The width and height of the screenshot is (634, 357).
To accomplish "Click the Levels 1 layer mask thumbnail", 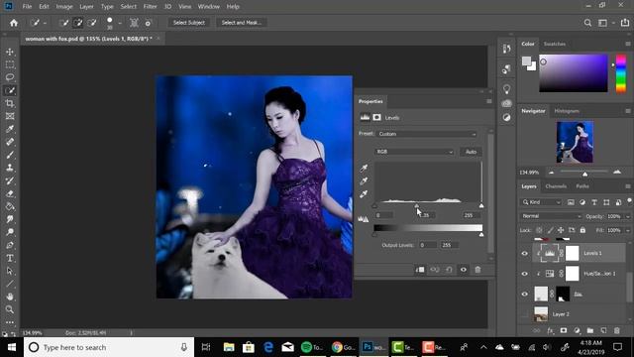I will pyautogui.click(x=572, y=254).
